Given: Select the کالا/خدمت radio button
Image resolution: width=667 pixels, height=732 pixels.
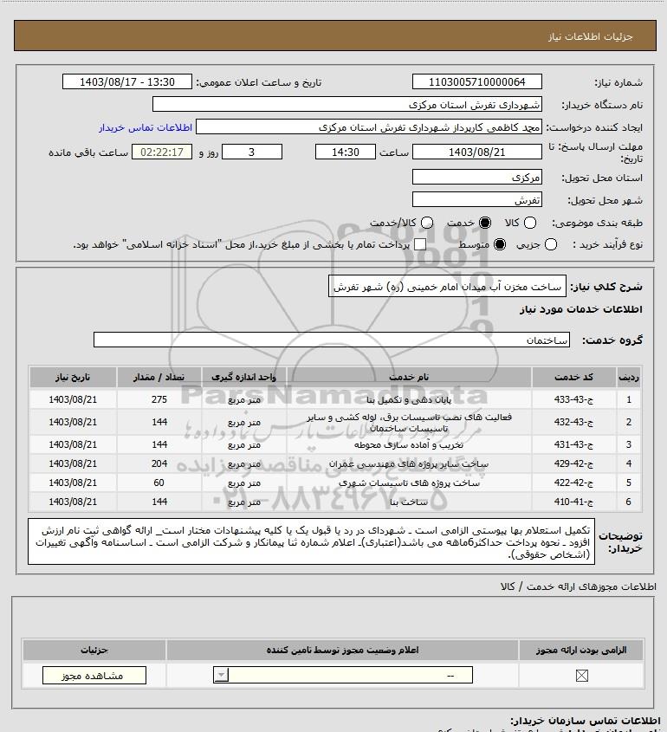Looking at the screenshot, I should pos(426,223).
